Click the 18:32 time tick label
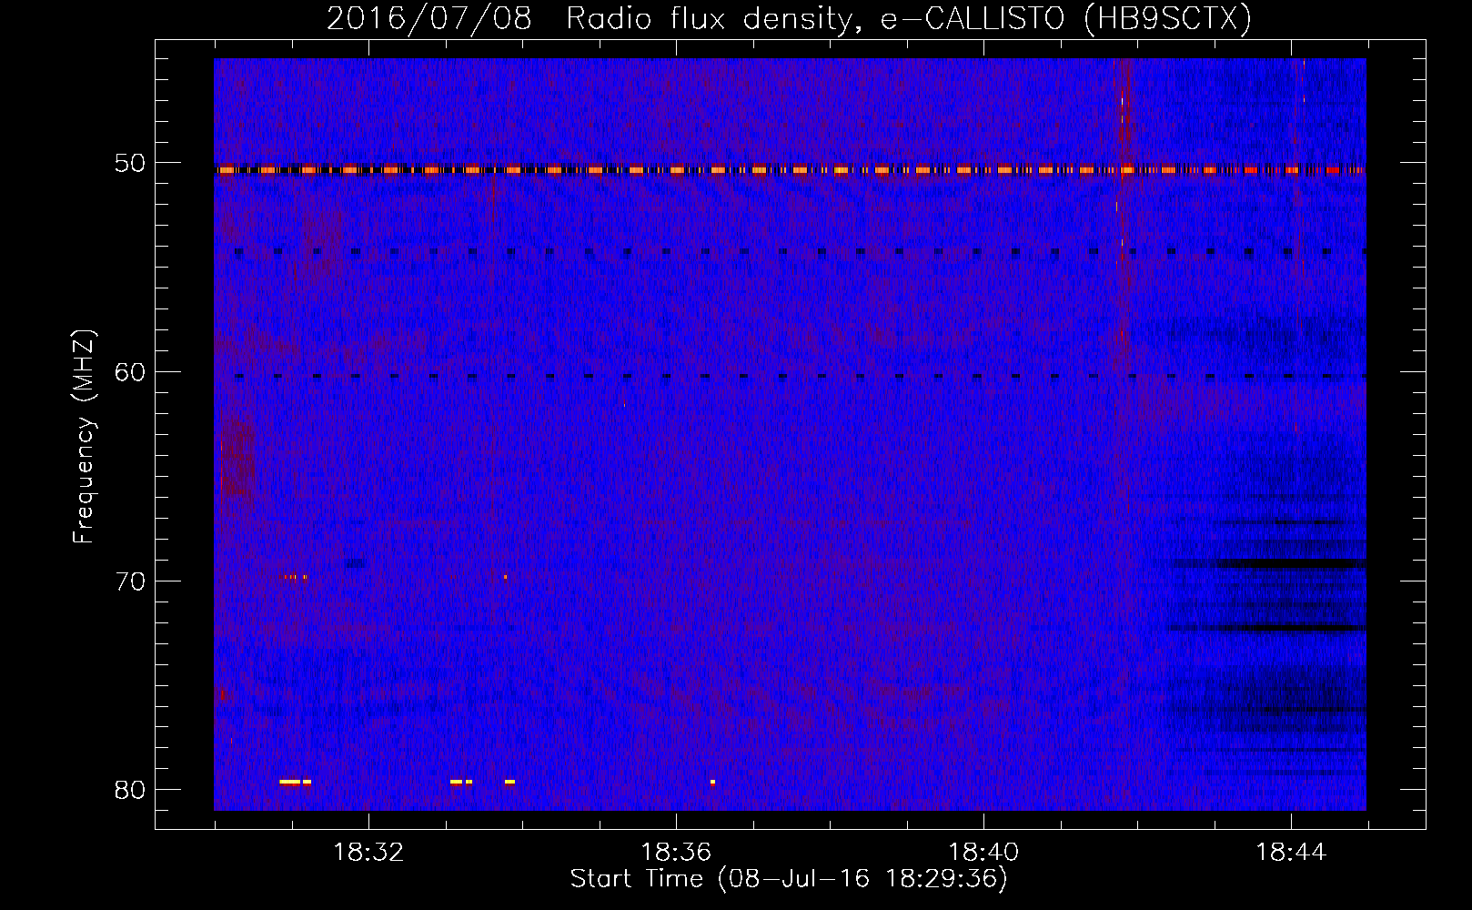The height and width of the screenshot is (910, 1472). pyautogui.click(x=368, y=853)
